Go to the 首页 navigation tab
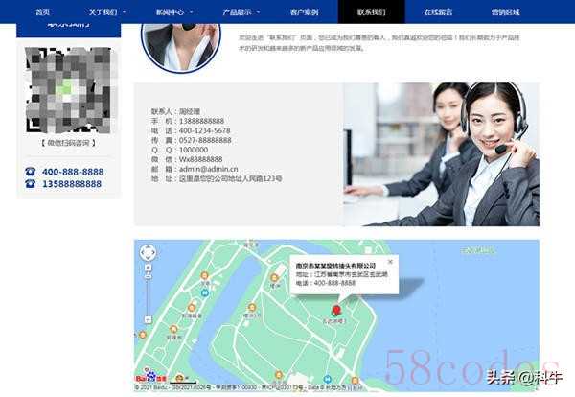 (42, 12)
